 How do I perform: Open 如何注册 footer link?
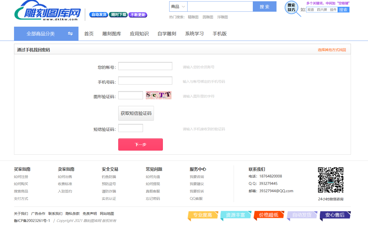point(21,177)
